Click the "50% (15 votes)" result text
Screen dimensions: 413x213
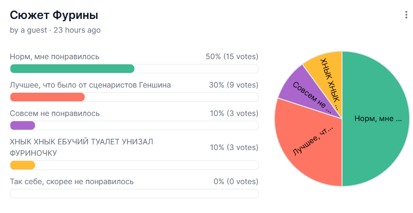click(232, 57)
